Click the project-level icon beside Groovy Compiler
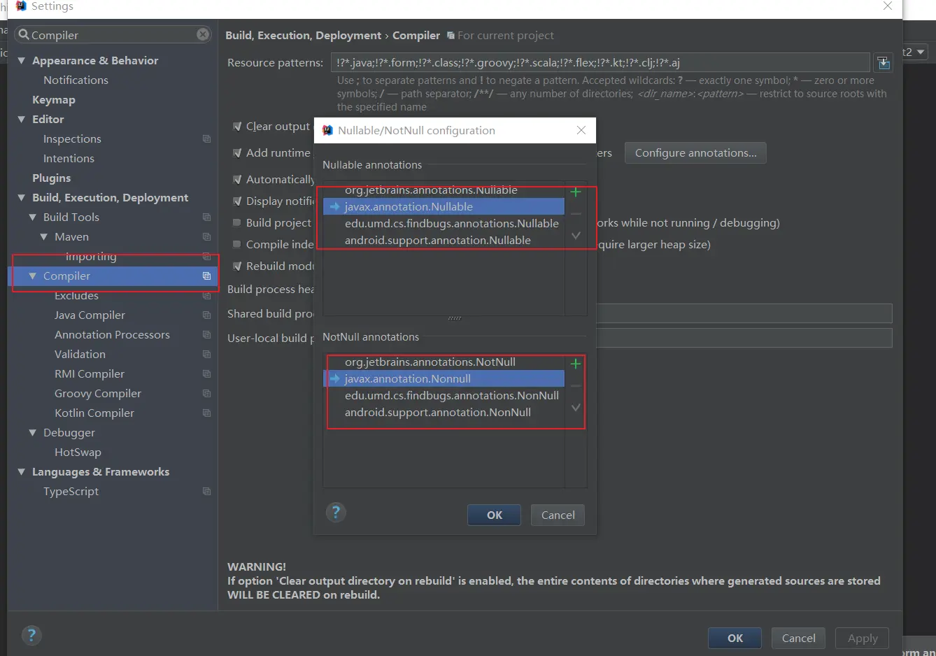 click(x=206, y=394)
